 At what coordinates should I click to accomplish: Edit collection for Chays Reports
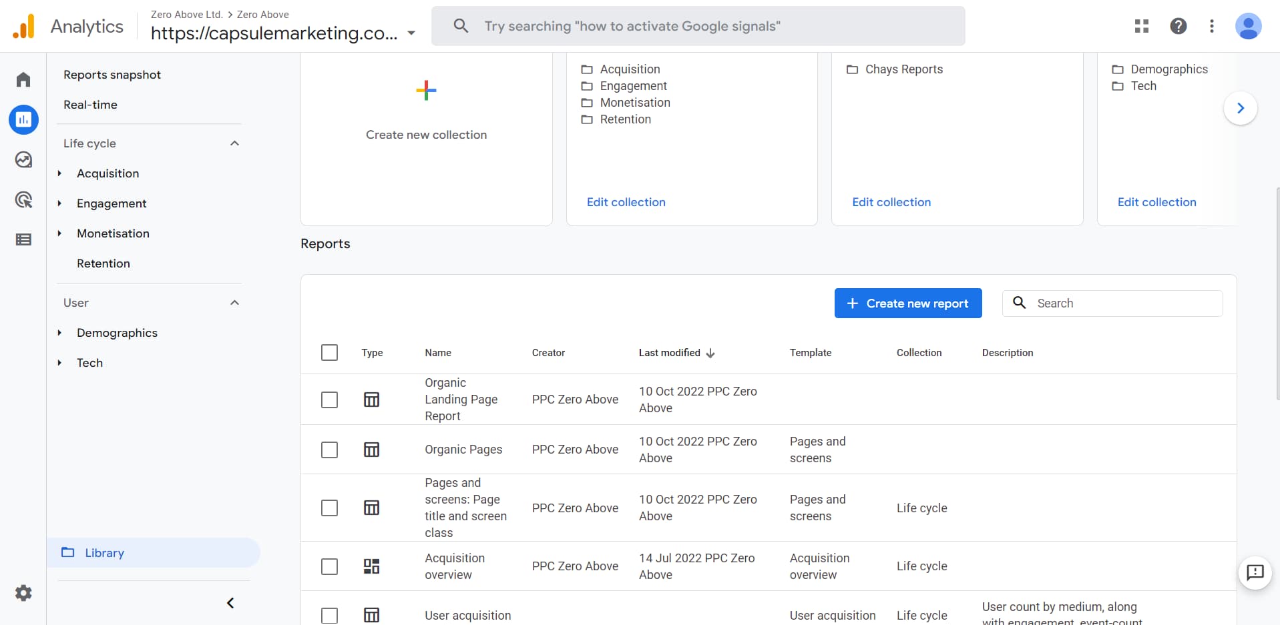891,202
